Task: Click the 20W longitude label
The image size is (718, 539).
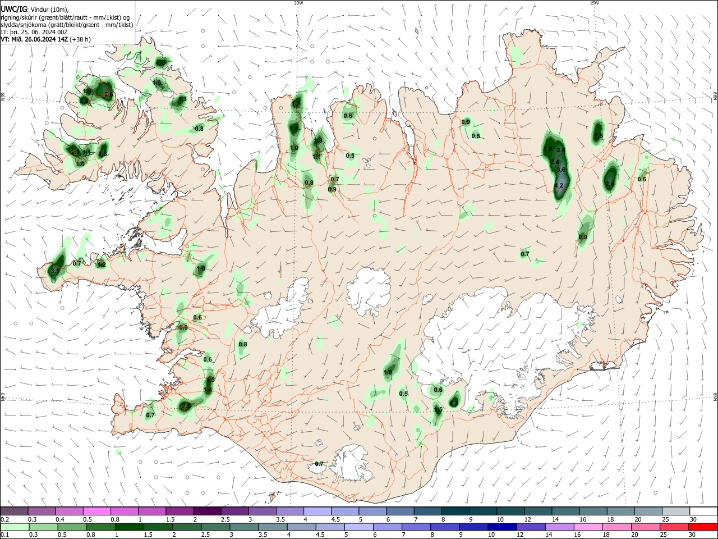Action: pyautogui.click(x=298, y=3)
